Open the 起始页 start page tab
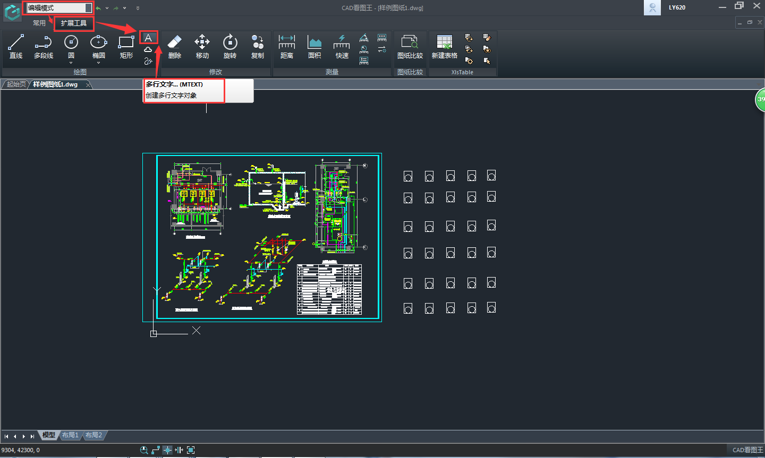Screen dimensions: 765x458 click(x=15, y=84)
